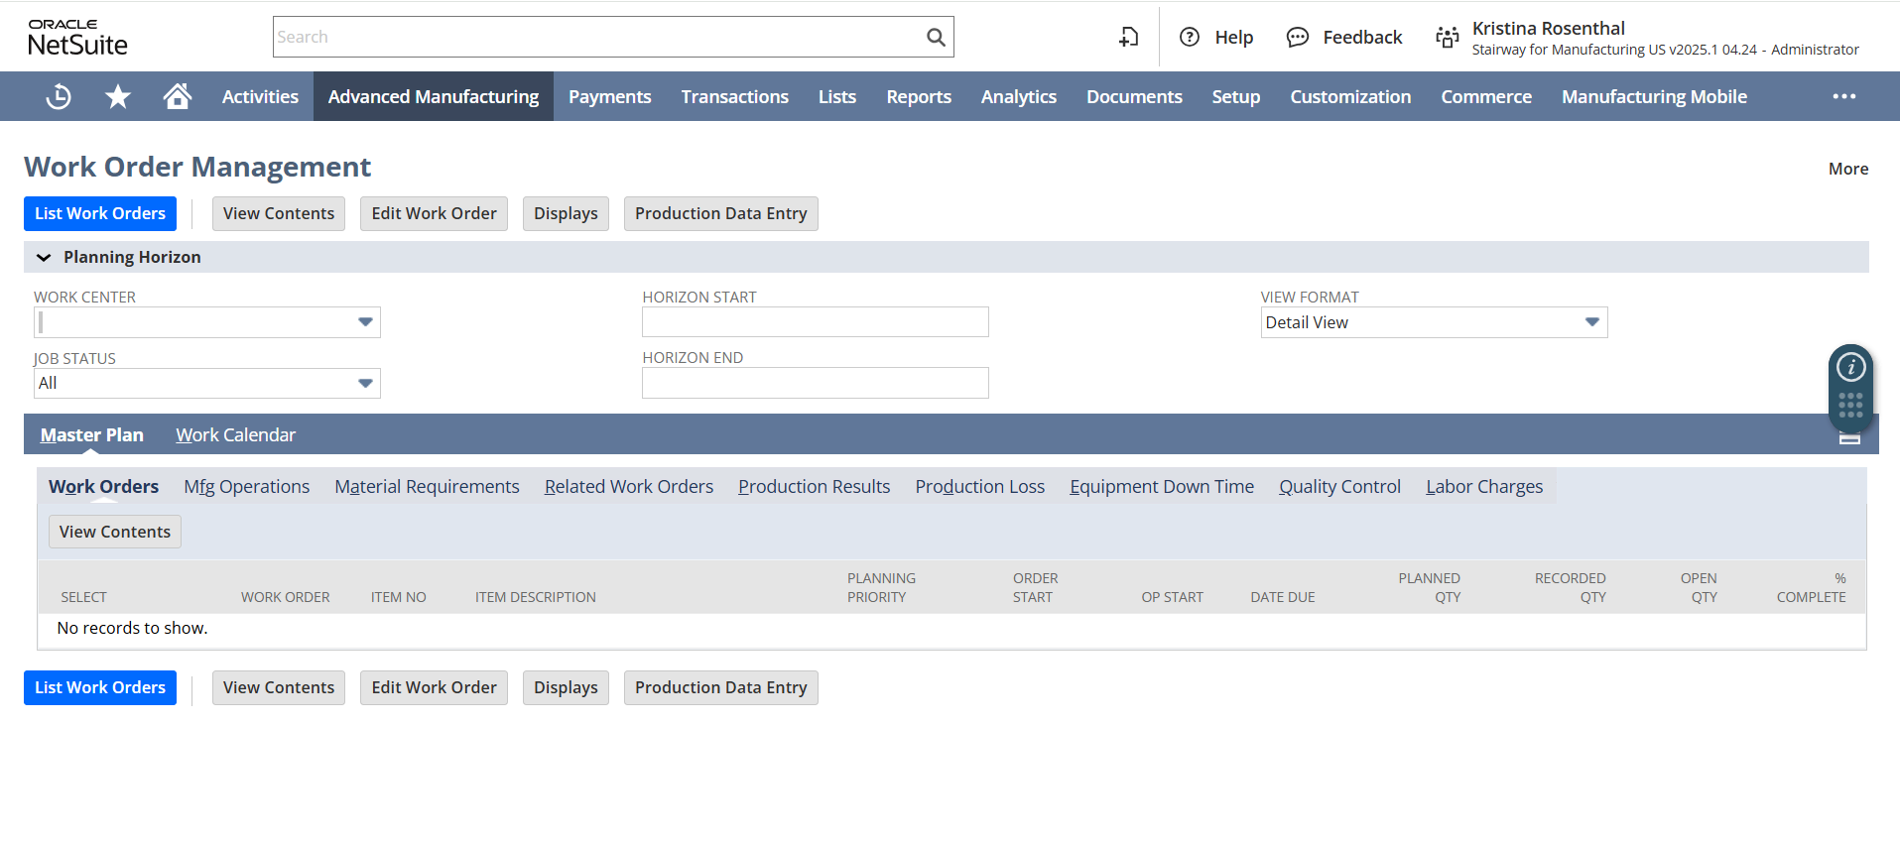Click the Work Order column header
This screenshot has width=1900, height=845.
[286, 597]
